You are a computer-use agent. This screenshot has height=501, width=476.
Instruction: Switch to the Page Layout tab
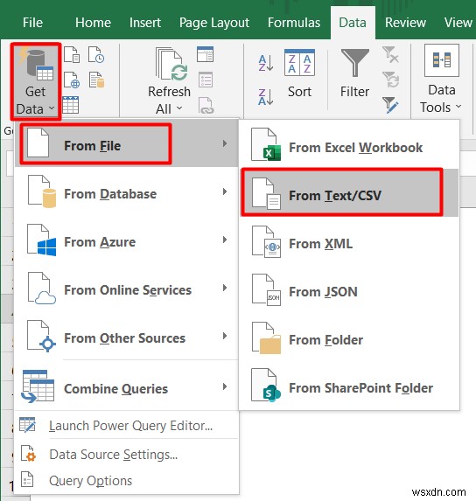point(214,23)
